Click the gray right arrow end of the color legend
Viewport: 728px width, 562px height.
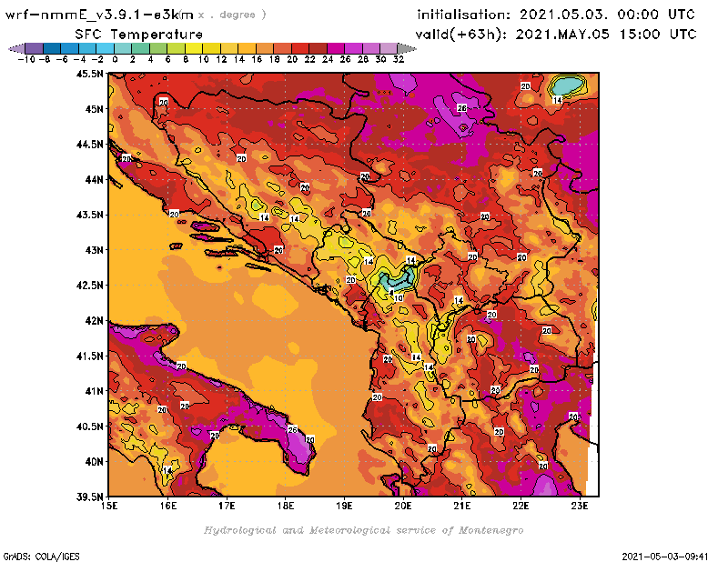click(407, 49)
